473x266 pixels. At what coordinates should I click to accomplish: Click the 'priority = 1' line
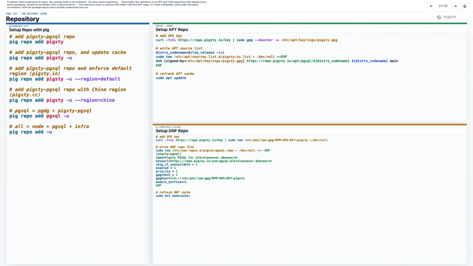tap(167, 171)
